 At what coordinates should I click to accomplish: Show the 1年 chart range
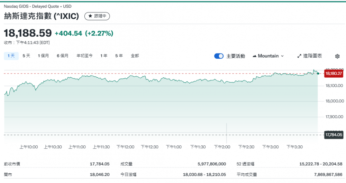(x=104, y=56)
